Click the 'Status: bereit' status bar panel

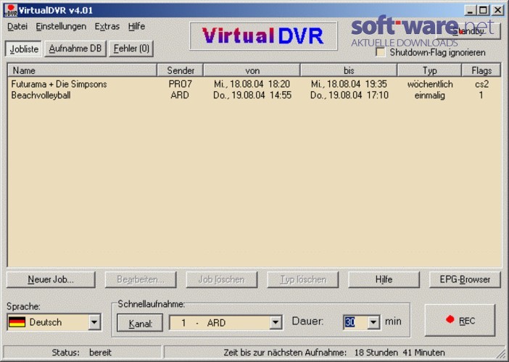pyautogui.click(x=83, y=353)
